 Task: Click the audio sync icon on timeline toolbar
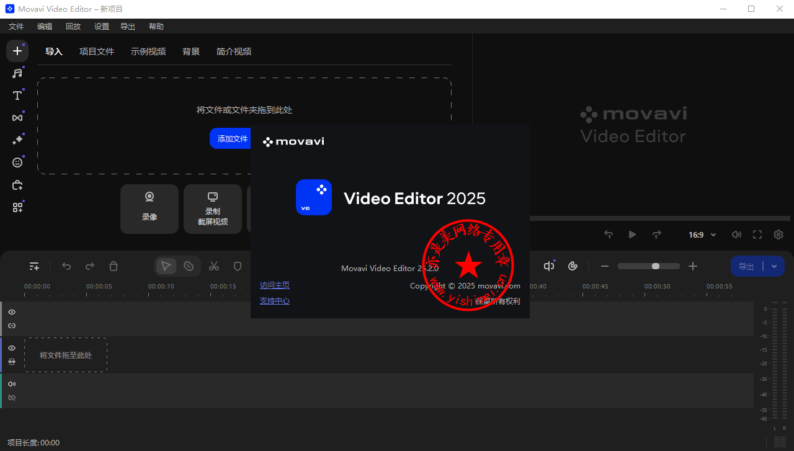click(549, 266)
